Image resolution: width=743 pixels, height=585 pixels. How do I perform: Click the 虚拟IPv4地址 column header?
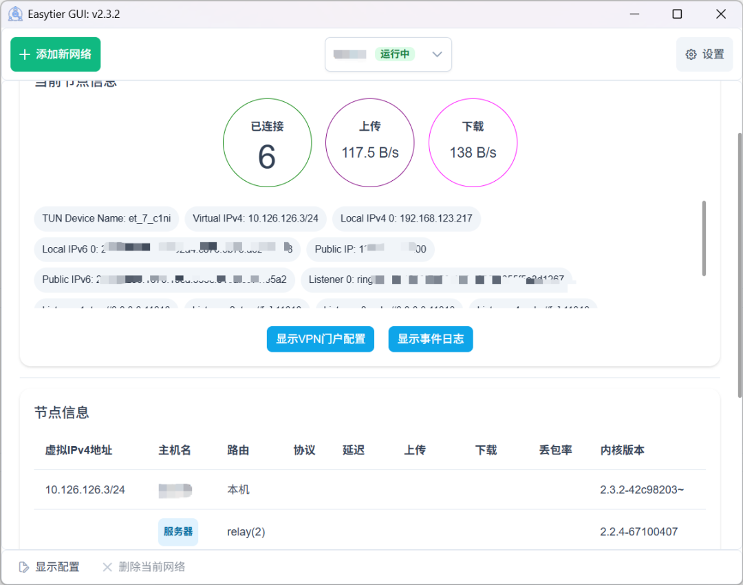pos(78,450)
